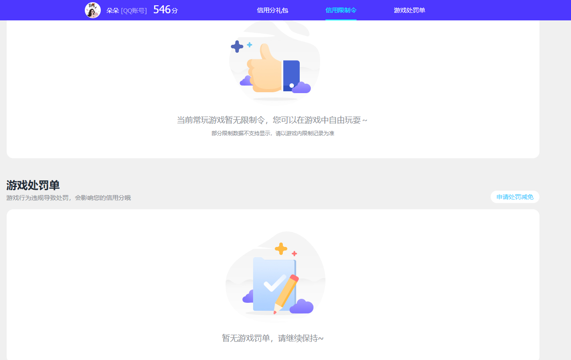Click the 当前常玩游戏暂无限制令 message
The width and height of the screenshot is (571, 360).
(x=272, y=120)
